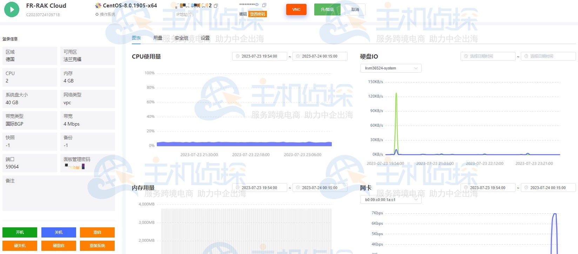
Task: Click clock icon in 内存用量 end date field
Action: [298, 188]
